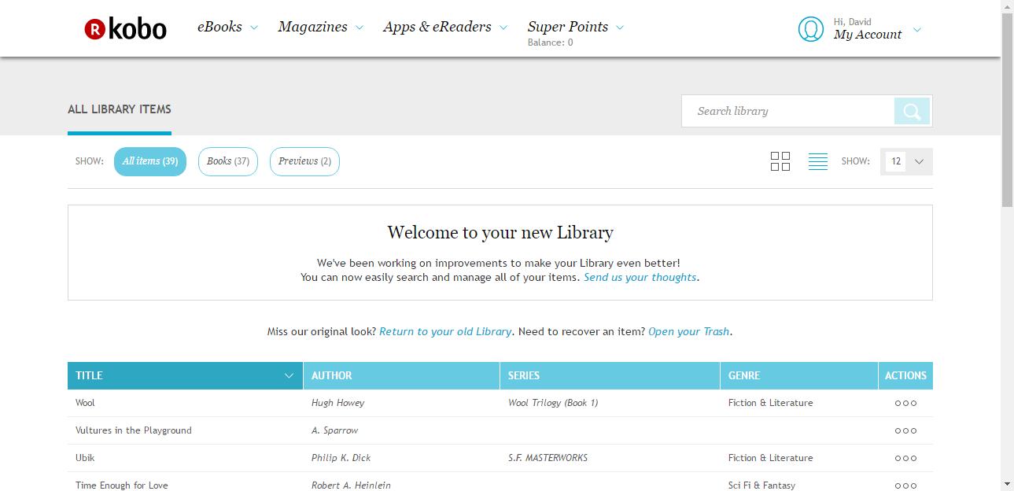Click Return to your old Library link
The height and width of the screenshot is (491, 1014).
pos(445,331)
